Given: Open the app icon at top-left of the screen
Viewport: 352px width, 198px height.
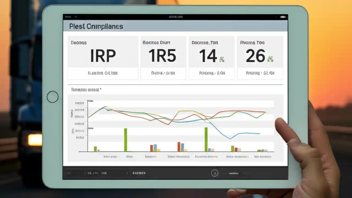Looking at the screenshot, I should 68,16.
